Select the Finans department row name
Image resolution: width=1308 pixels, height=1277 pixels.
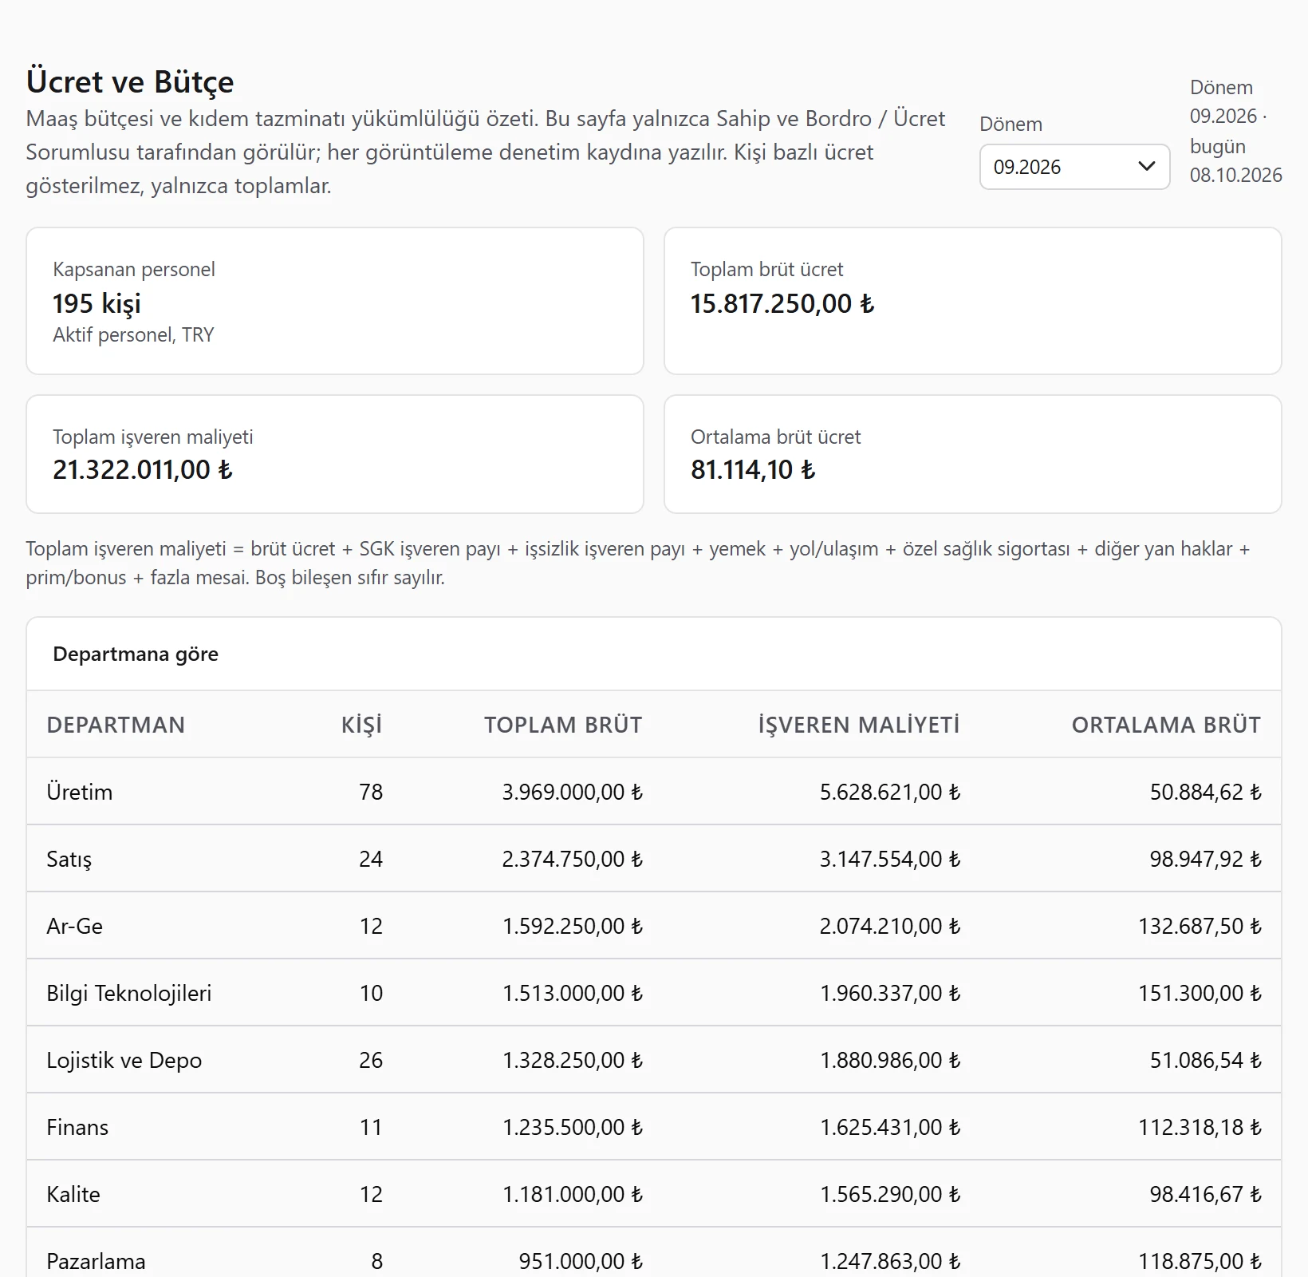[x=77, y=1127]
